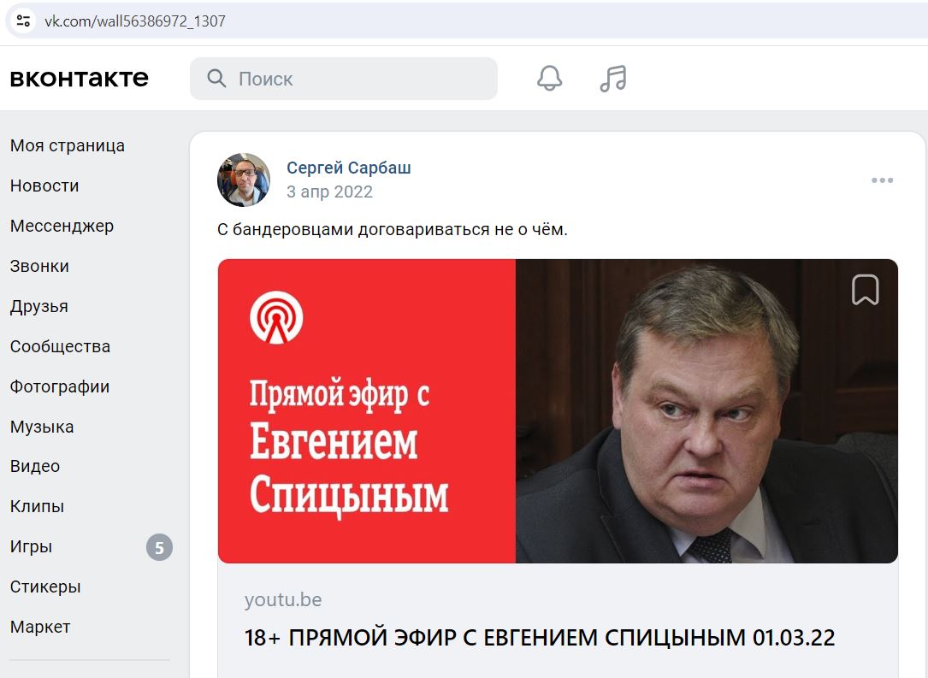The height and width of the screenshot is (678, 928).
Task: Open the music note player icon
Action: pyautogui.click(x=612, y=78)
